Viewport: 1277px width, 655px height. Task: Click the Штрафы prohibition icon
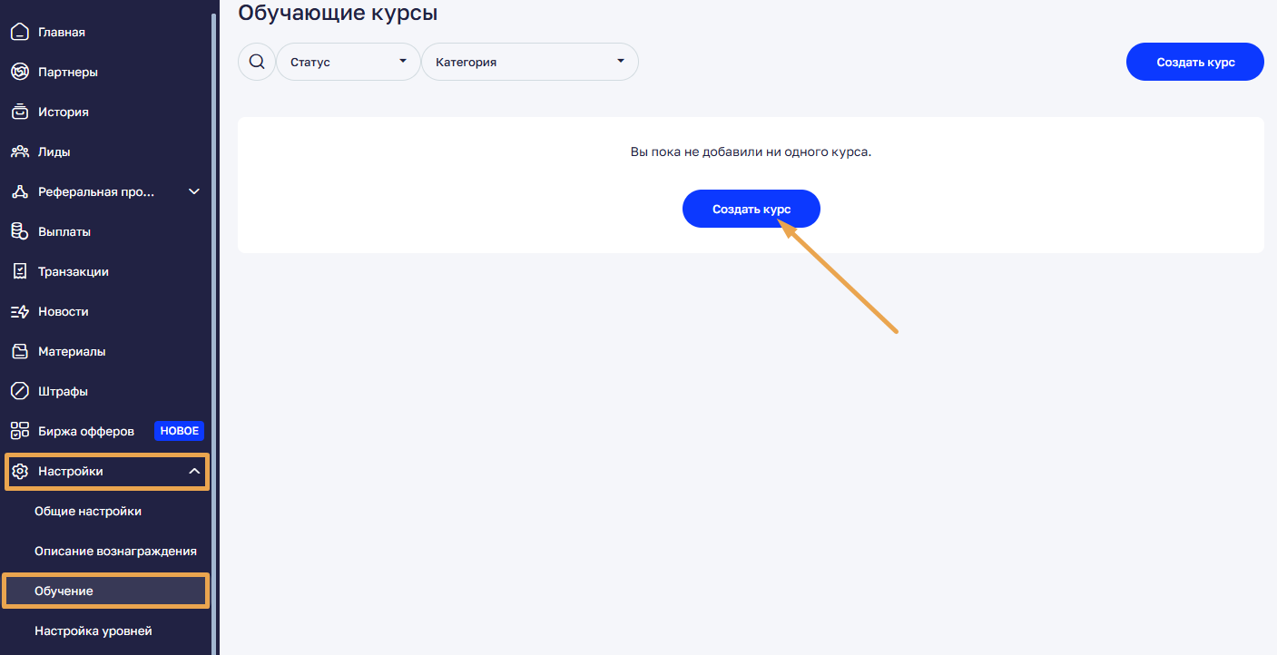click(20, 392)
